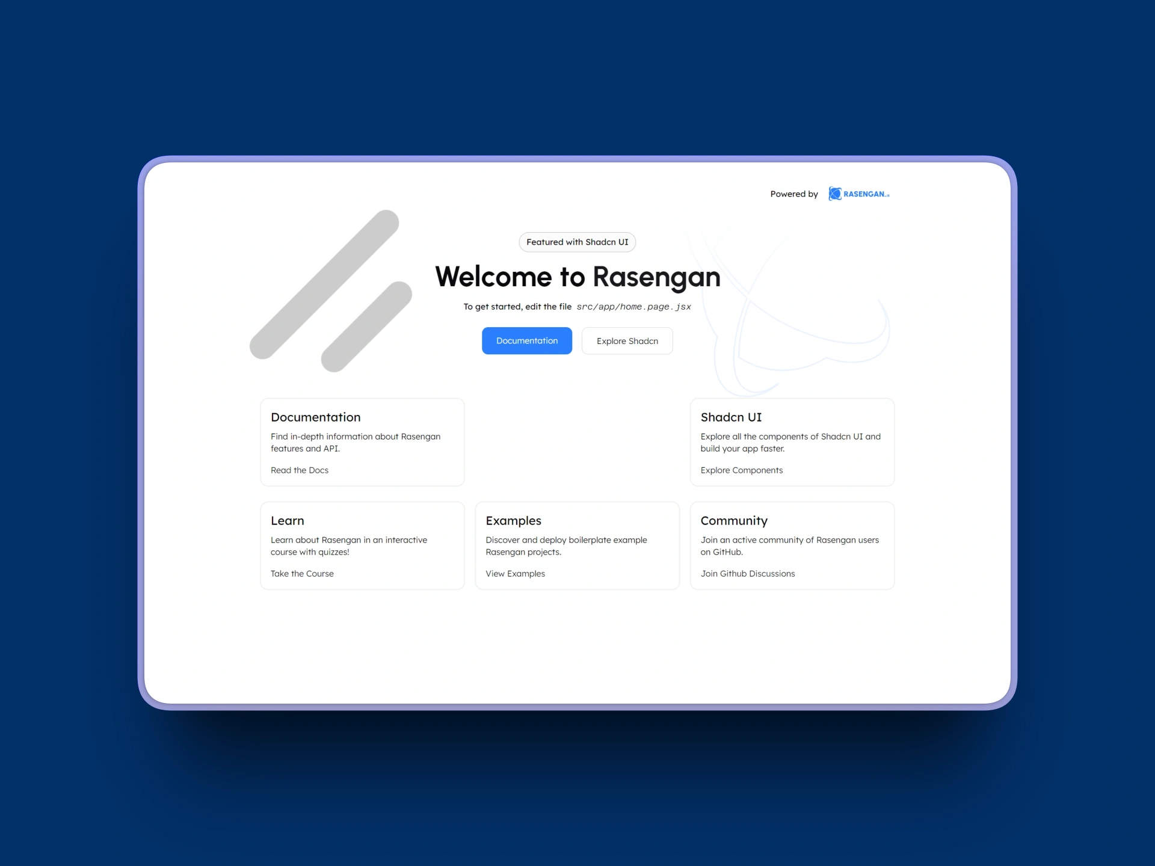This screenshot has width=1155, height=866.
Task: Click the Featured with Shadcn UI badge
Action: (x=577, y=242)
